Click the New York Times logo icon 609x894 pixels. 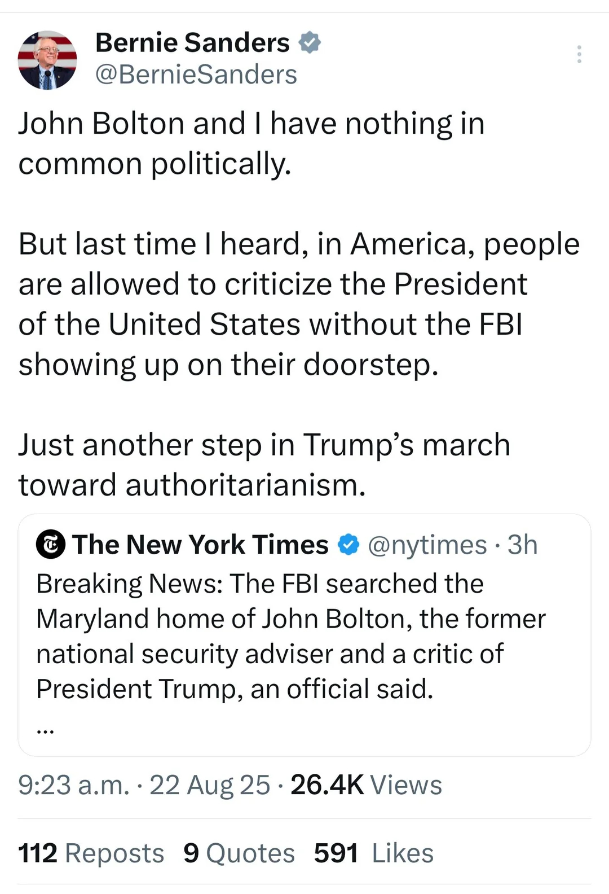pyautogui.click(x=51, y=545)
